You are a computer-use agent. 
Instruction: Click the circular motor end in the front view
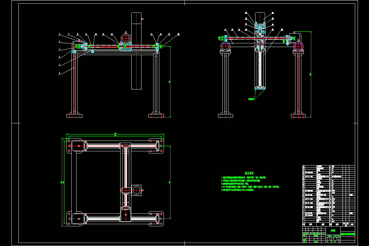tap(126, 38)
